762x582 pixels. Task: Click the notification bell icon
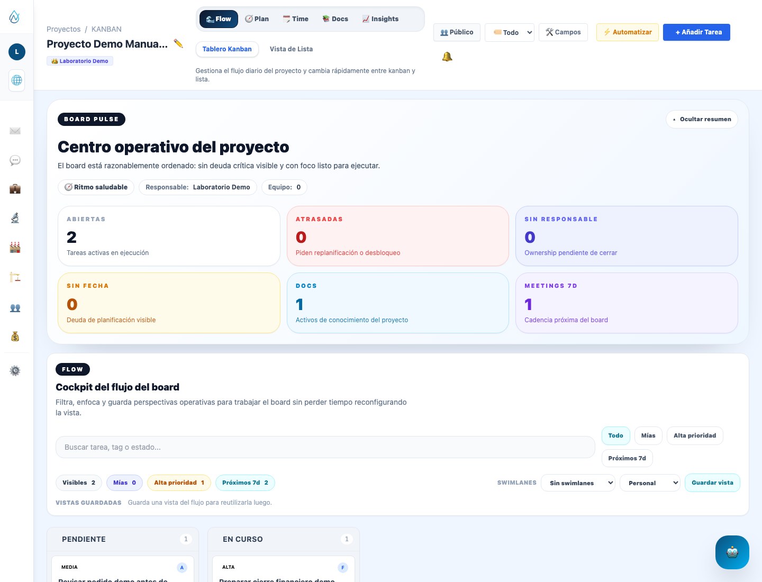click(447, 57)
